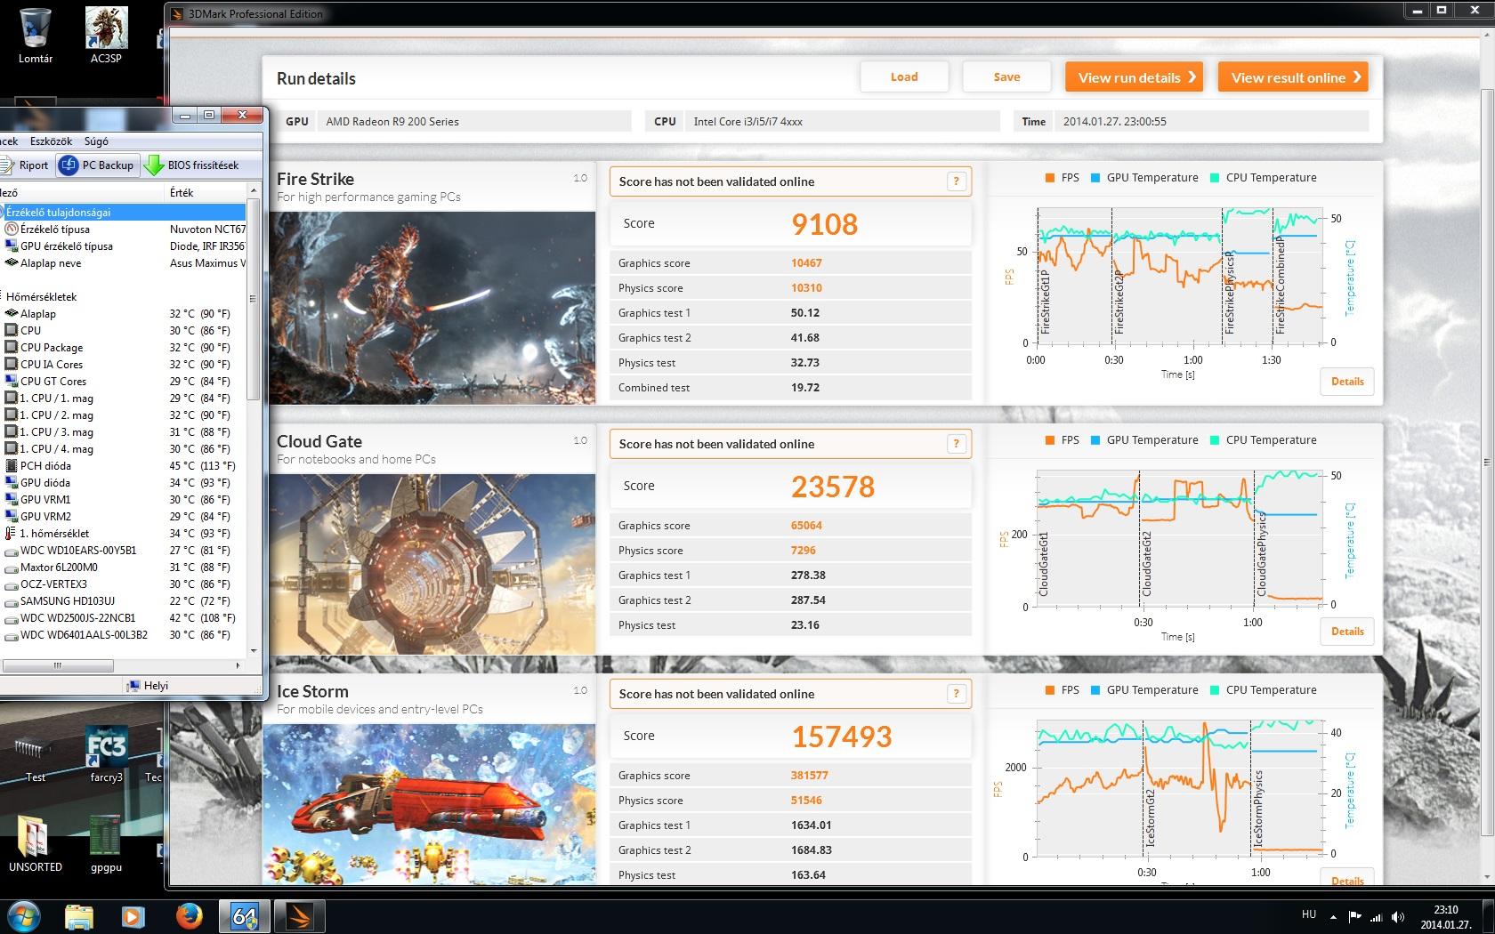Open AC3SP desktop shortcut
The image size is (1495, 934).
coord(106,36)
